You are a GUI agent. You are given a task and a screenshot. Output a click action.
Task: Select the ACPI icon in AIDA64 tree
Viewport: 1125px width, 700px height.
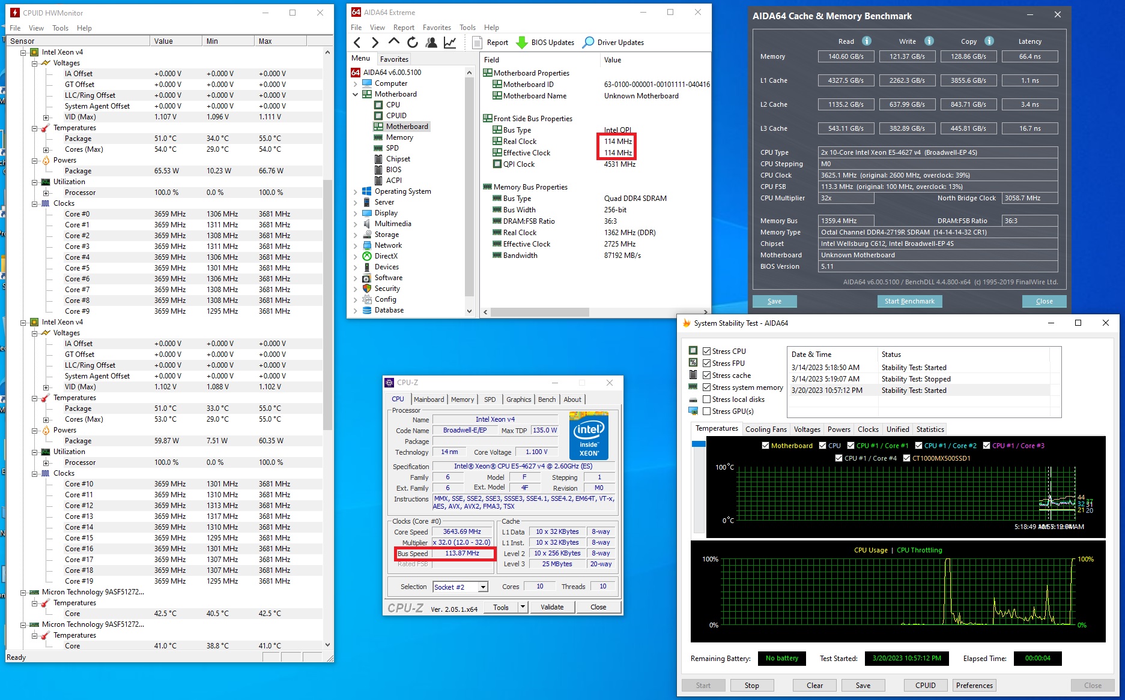tap(378, 181)
